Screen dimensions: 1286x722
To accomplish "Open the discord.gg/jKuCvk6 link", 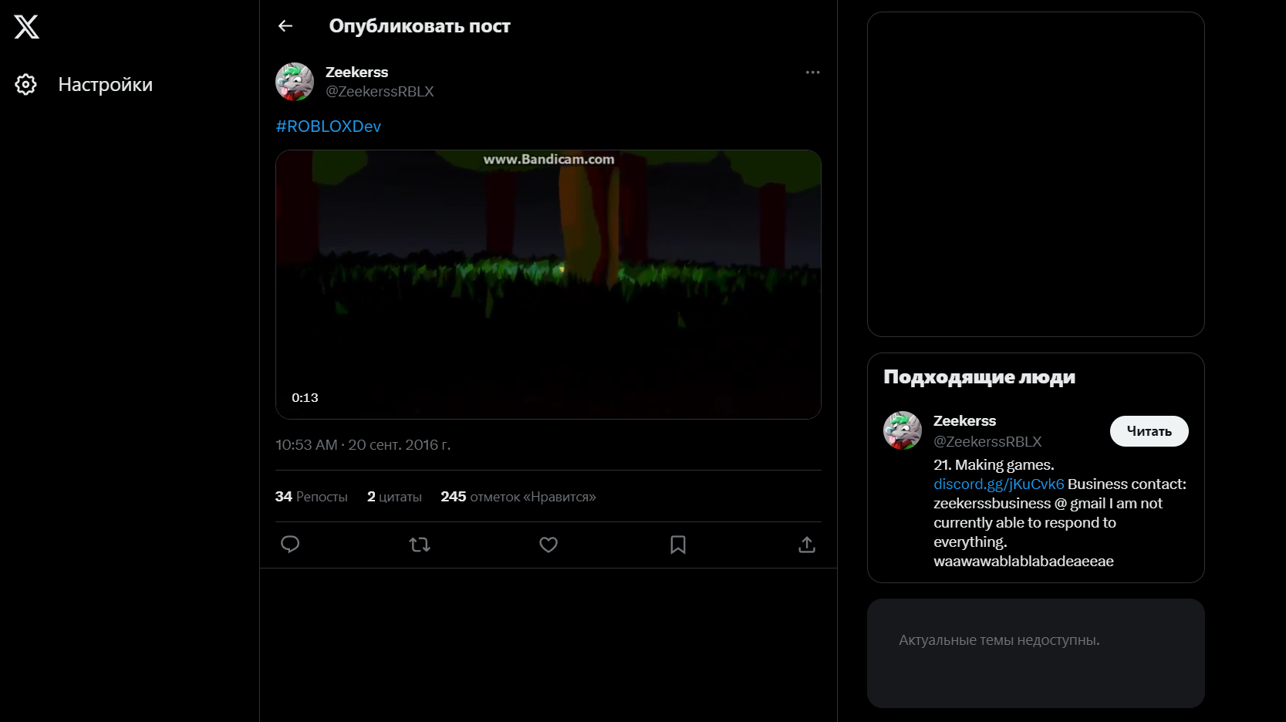I will 998,484.
